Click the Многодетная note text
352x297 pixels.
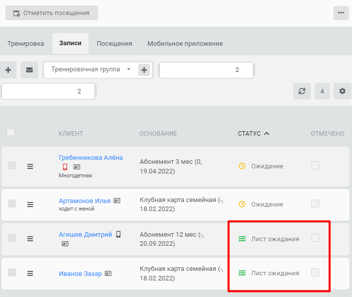coord(75,175)
